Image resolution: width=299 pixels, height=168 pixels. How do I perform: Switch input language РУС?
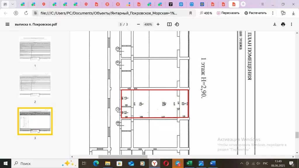point(265,163)
